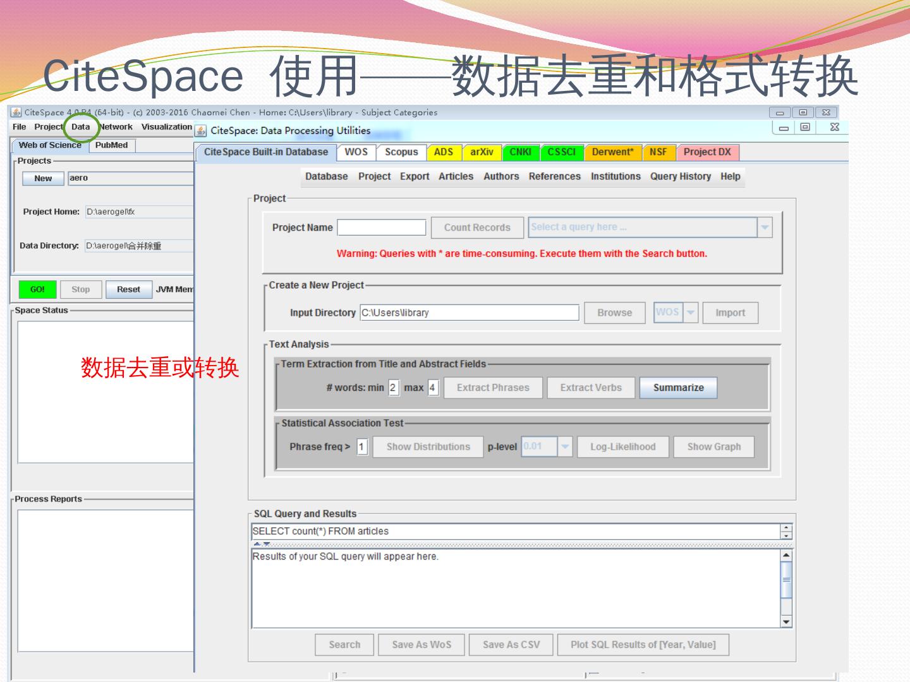
Task: Open the Query History menu
Action: click(x=680, y=177)
